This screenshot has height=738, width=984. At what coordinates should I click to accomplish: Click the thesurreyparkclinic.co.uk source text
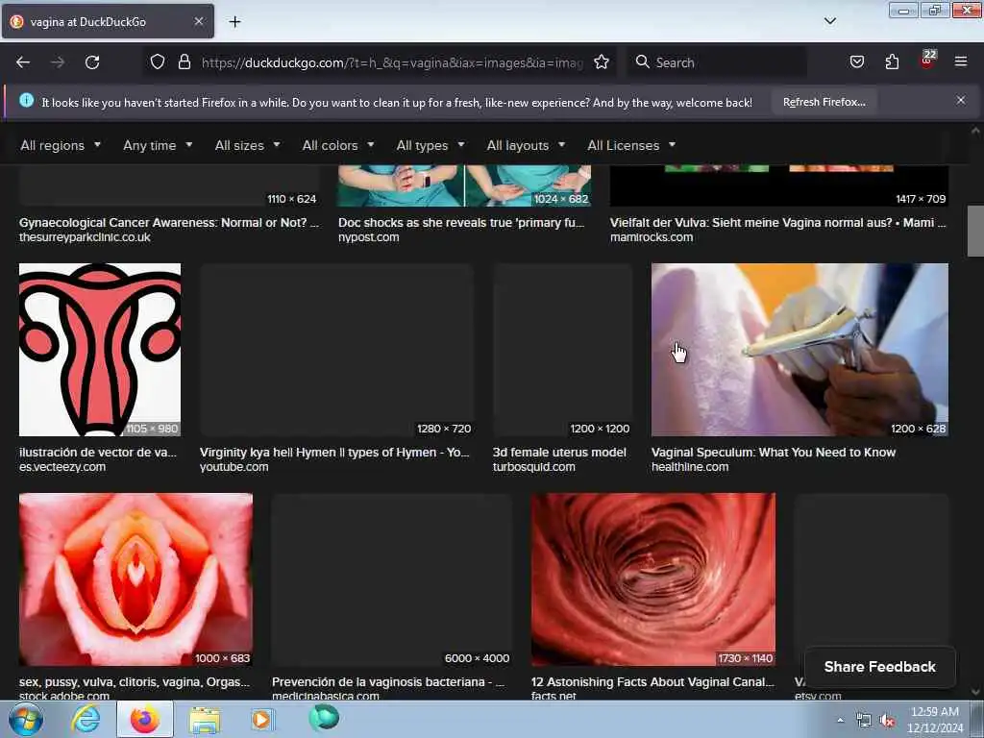85,237
